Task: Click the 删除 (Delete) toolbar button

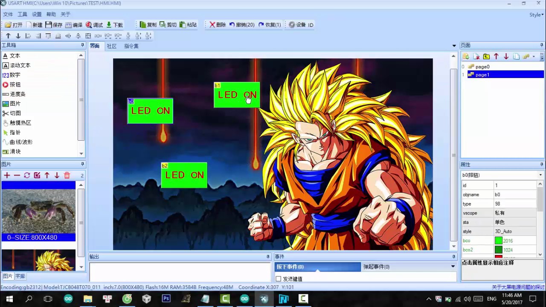Action: tap(218, 25)
